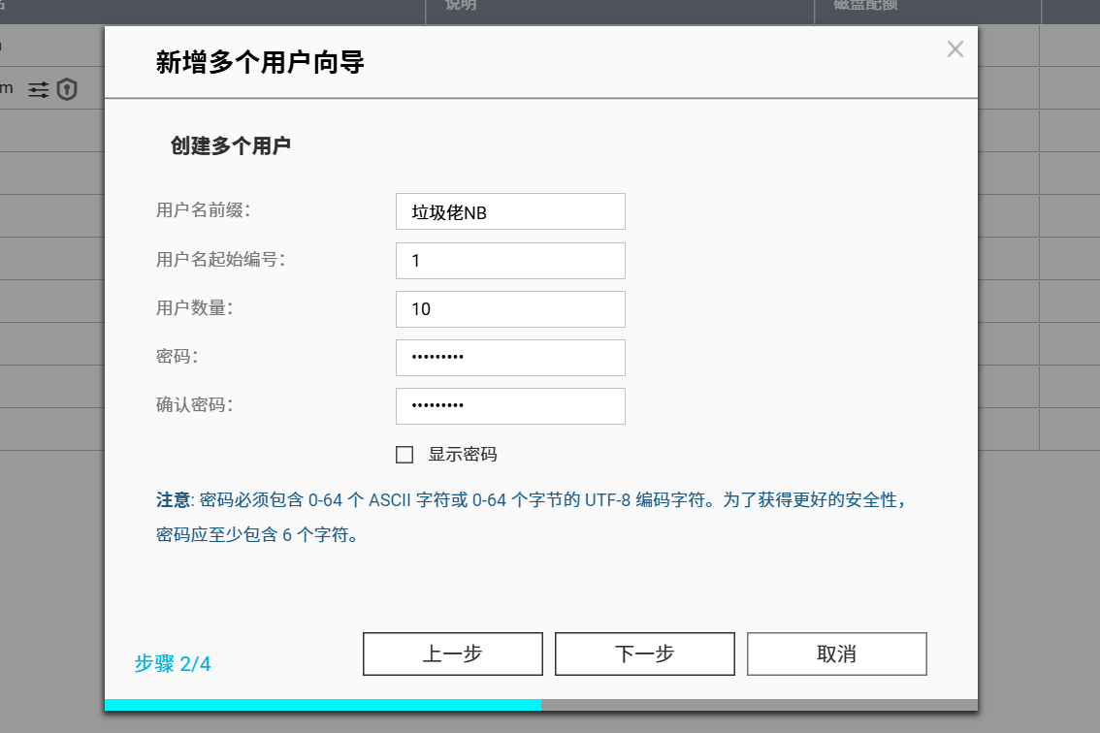The width and height of the screenshot is (1100, 733).
Task: Click the 用户名前缀 input field
Action: pyautogui.click(x=510, y=211)
